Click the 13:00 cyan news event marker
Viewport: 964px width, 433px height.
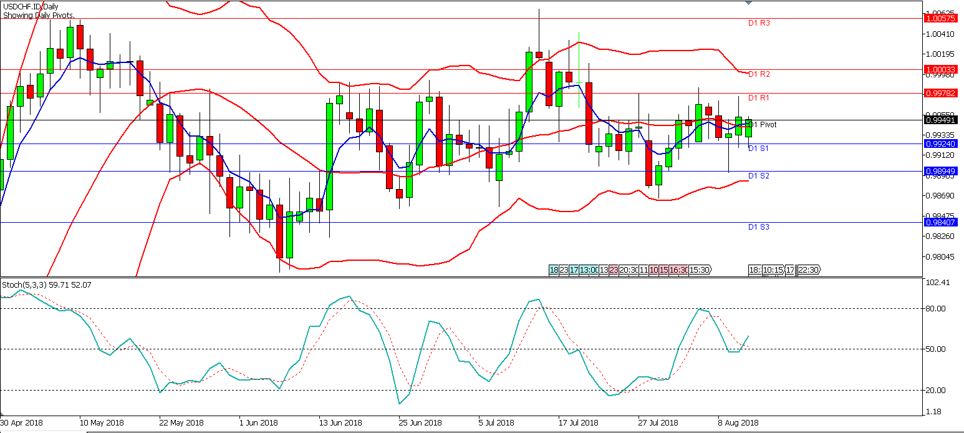coord(589,270)
